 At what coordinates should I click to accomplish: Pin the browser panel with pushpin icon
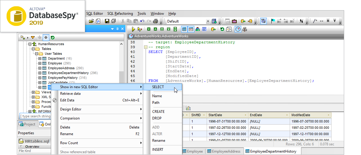(117, 29)
